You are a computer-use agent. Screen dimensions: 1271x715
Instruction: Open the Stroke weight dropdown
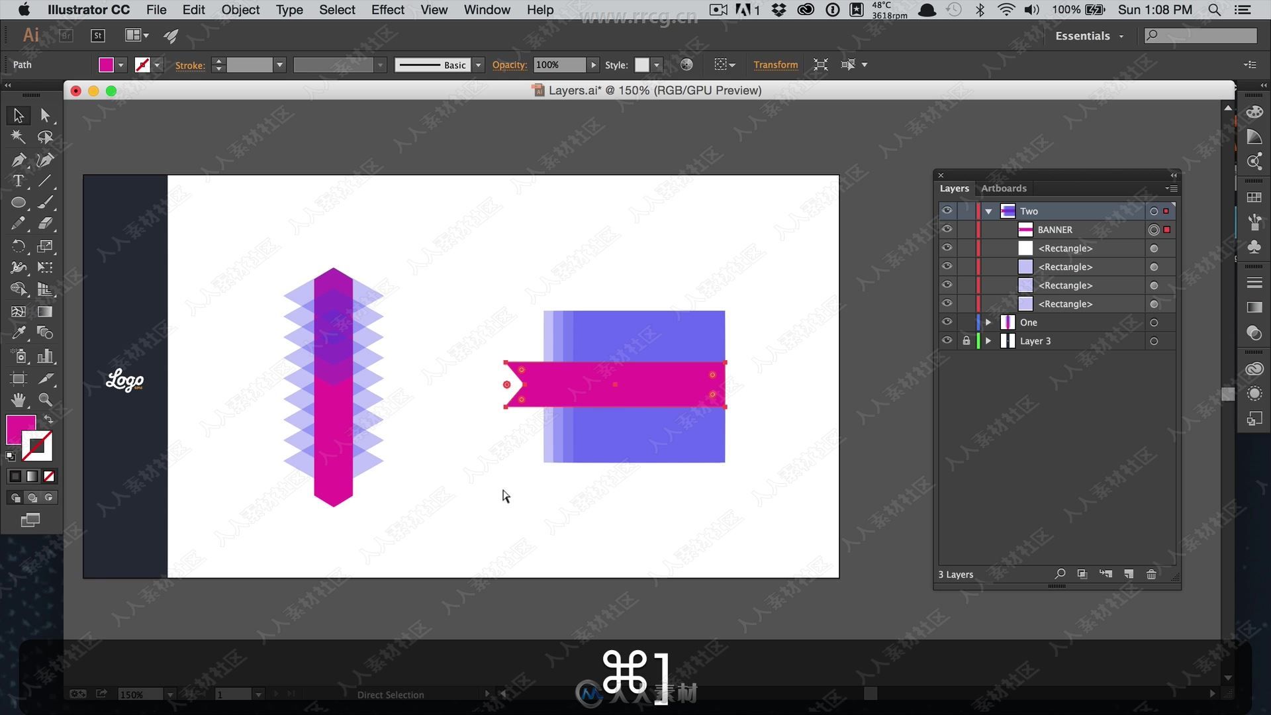pos(279,65)
